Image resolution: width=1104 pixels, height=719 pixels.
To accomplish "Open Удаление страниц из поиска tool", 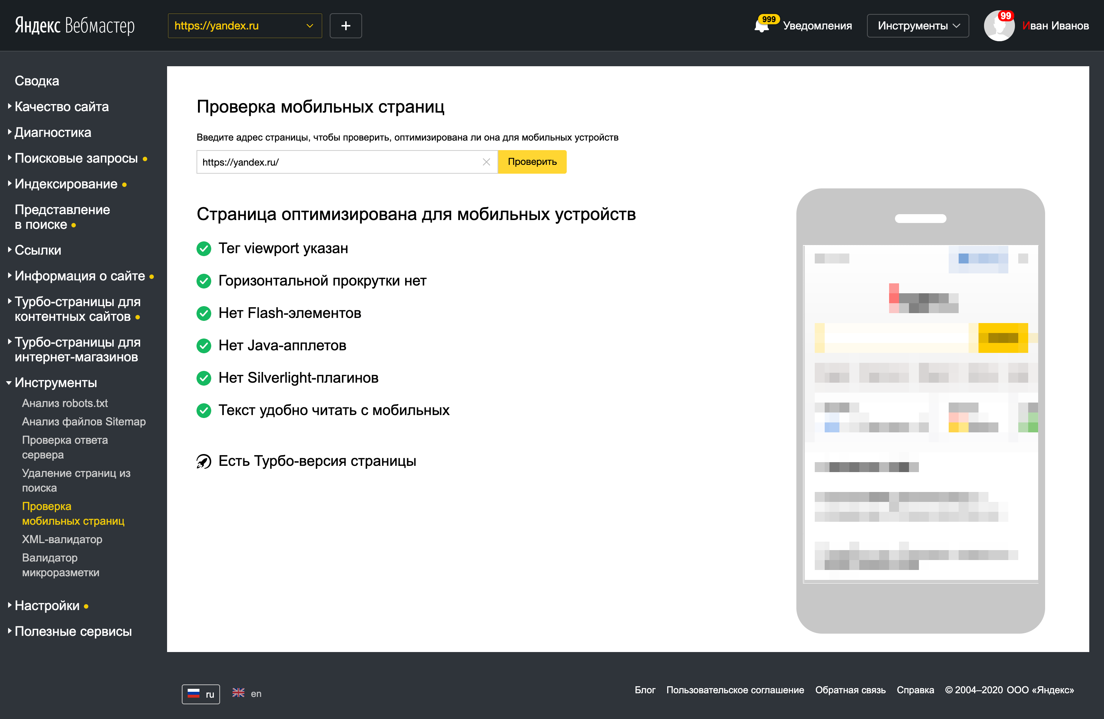I will (x=76, y=481).
